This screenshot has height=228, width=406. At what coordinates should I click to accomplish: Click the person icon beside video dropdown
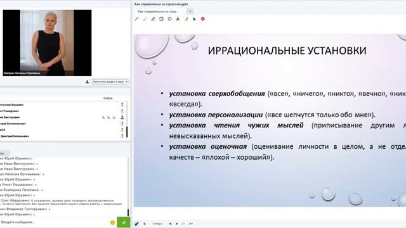point(88,82)
